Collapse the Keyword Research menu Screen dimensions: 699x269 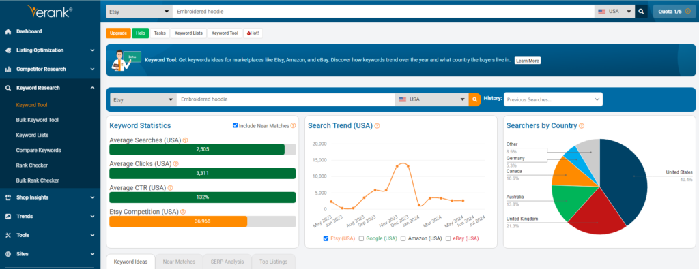pyautogui.click(x=92, y=88)
